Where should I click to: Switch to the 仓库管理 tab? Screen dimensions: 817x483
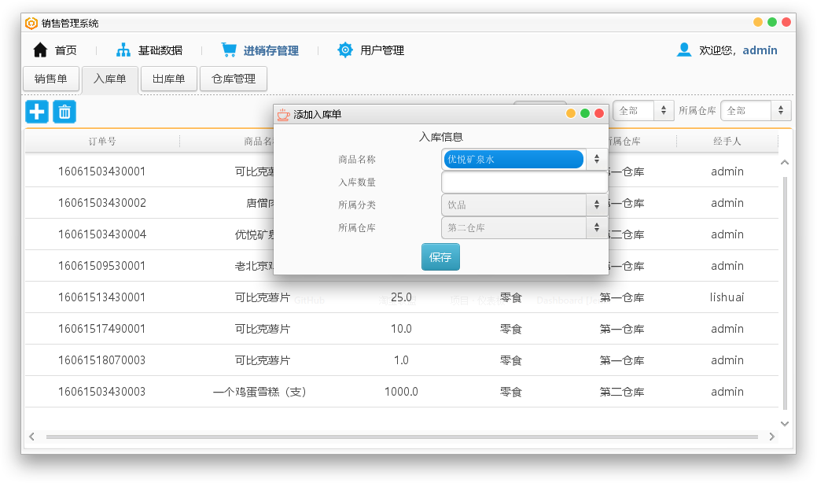(234, 79)
